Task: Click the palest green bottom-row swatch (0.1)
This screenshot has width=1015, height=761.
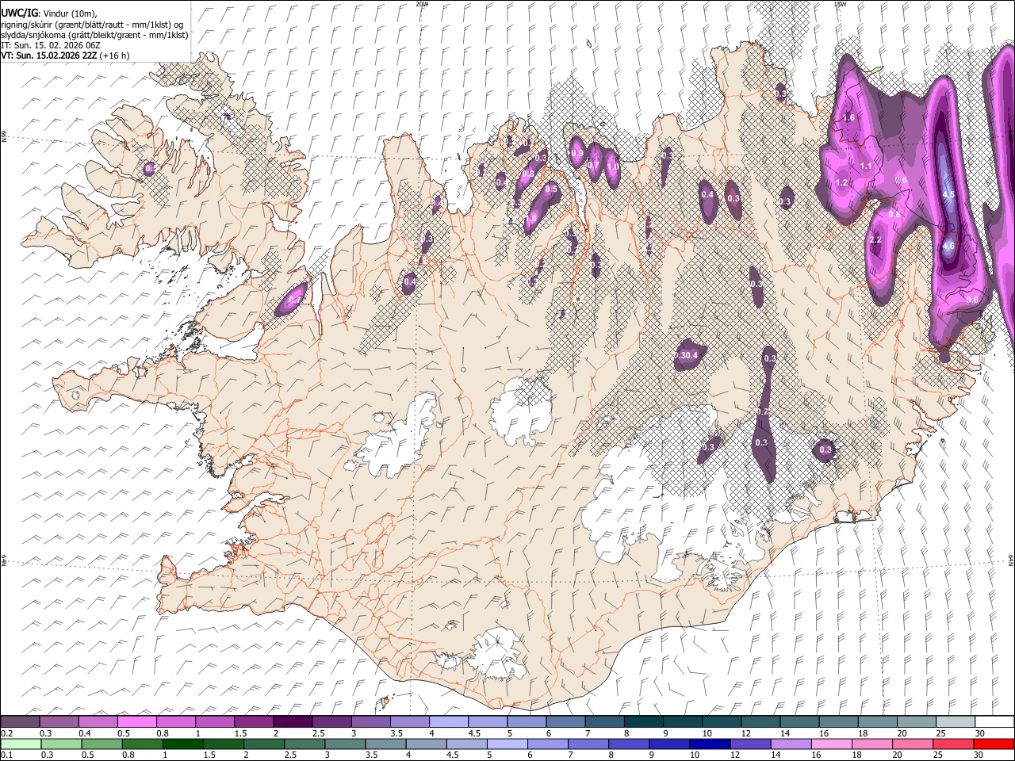Action: (x=21, y=744)
